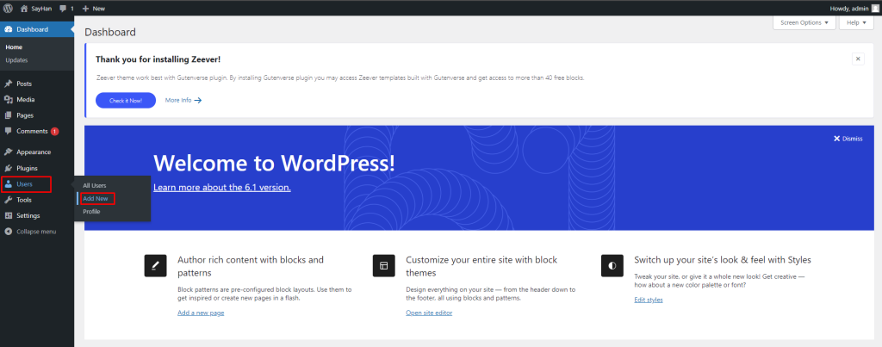Click the Collapse menu arrow icon

(x=9, y=231)
